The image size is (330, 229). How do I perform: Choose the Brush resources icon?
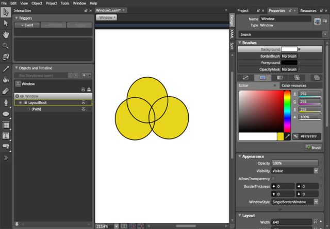pos(317,78)
